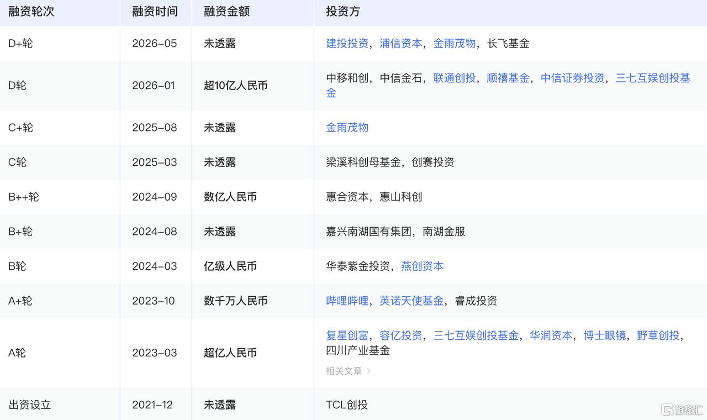Click the 睿成投资 investor name
The height and width of the screenshot is (420, 707).
click(x=476, y=301)
